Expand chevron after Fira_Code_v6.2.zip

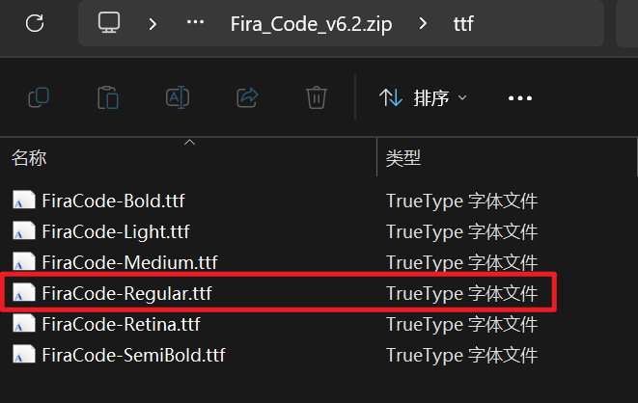coord(423,23)
